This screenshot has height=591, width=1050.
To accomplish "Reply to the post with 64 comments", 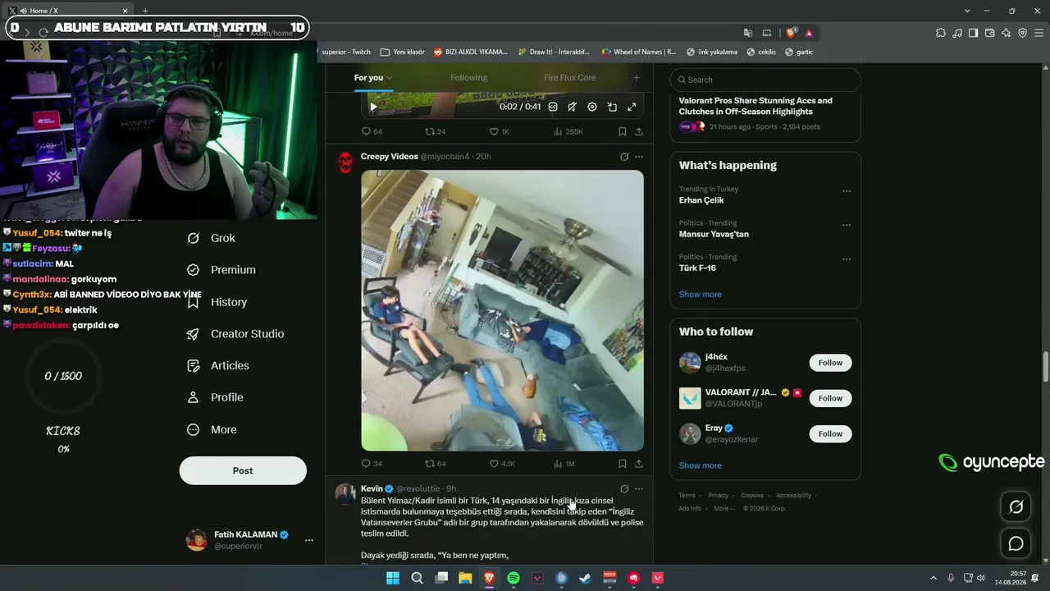I will [x=372, y=131].
